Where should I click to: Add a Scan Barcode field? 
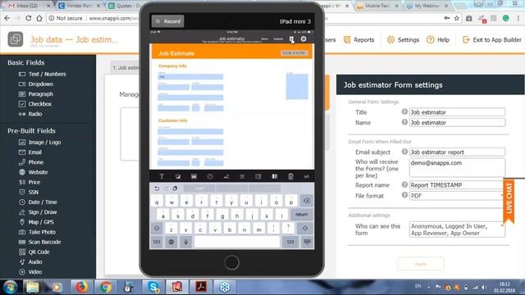[40, 242]
